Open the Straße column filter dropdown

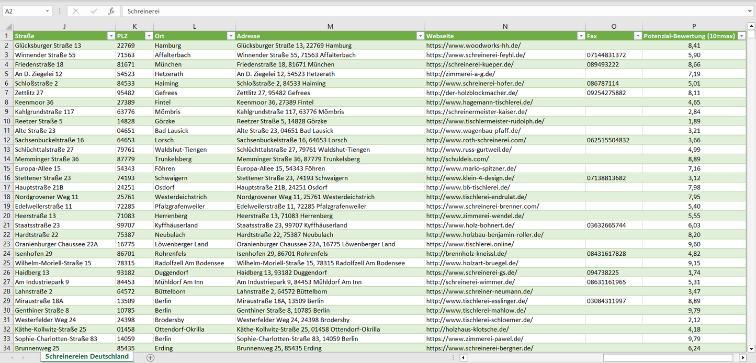tap(110, 36)
